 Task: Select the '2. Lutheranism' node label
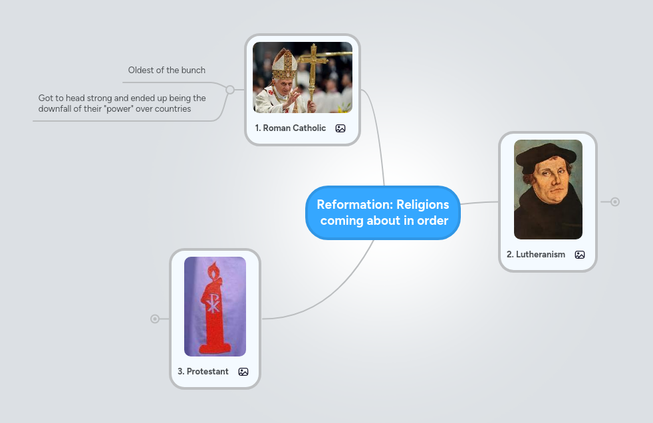coord(536,255)
